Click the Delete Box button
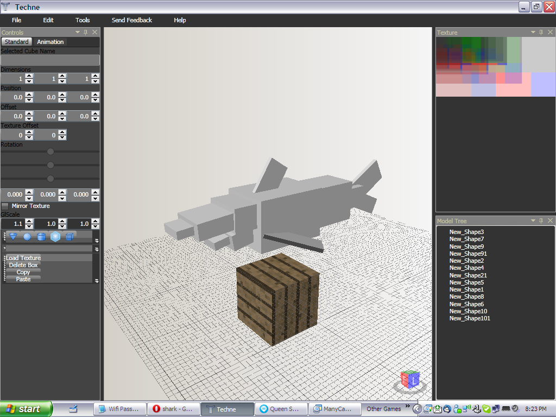556x417 pixels. [x=23, y=264]
